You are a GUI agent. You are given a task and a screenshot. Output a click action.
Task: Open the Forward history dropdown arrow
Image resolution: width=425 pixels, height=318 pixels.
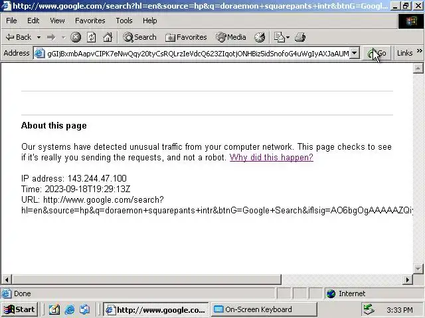coord(64,37)
